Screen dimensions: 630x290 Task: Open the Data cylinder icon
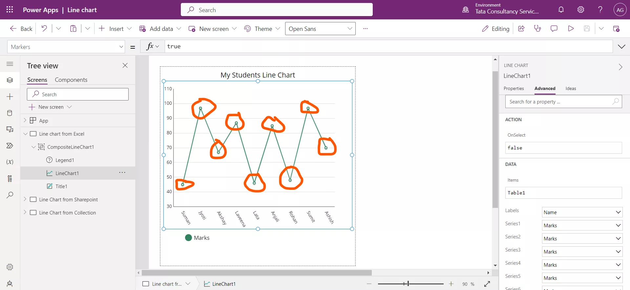tap(10, 113)
